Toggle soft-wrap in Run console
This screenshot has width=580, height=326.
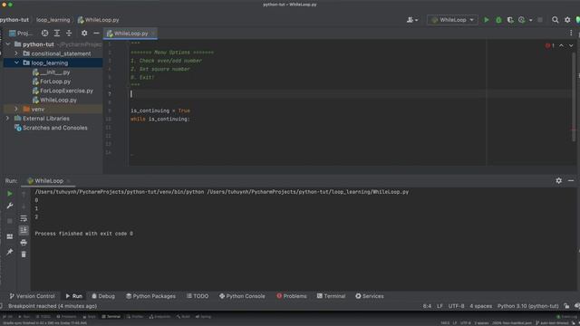coord(24,218)
